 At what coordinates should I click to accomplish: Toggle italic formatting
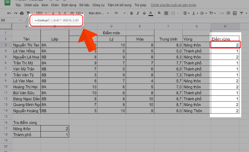[138, 13]
